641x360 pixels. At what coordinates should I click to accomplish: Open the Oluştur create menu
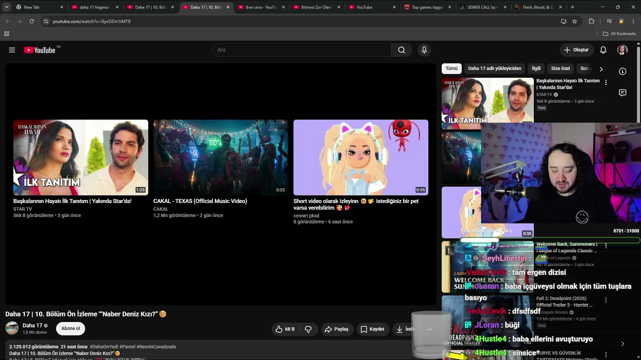point(576,50)
